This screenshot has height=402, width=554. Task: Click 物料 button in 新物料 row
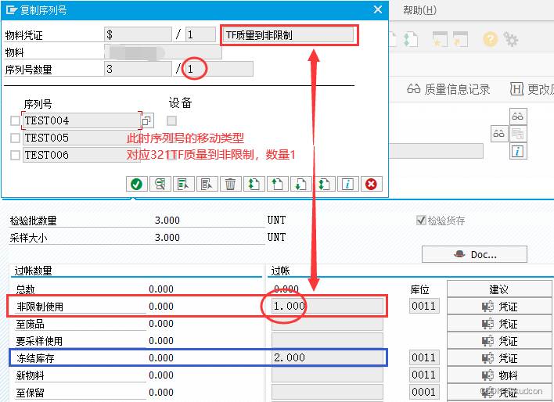(x=499, y=375)
